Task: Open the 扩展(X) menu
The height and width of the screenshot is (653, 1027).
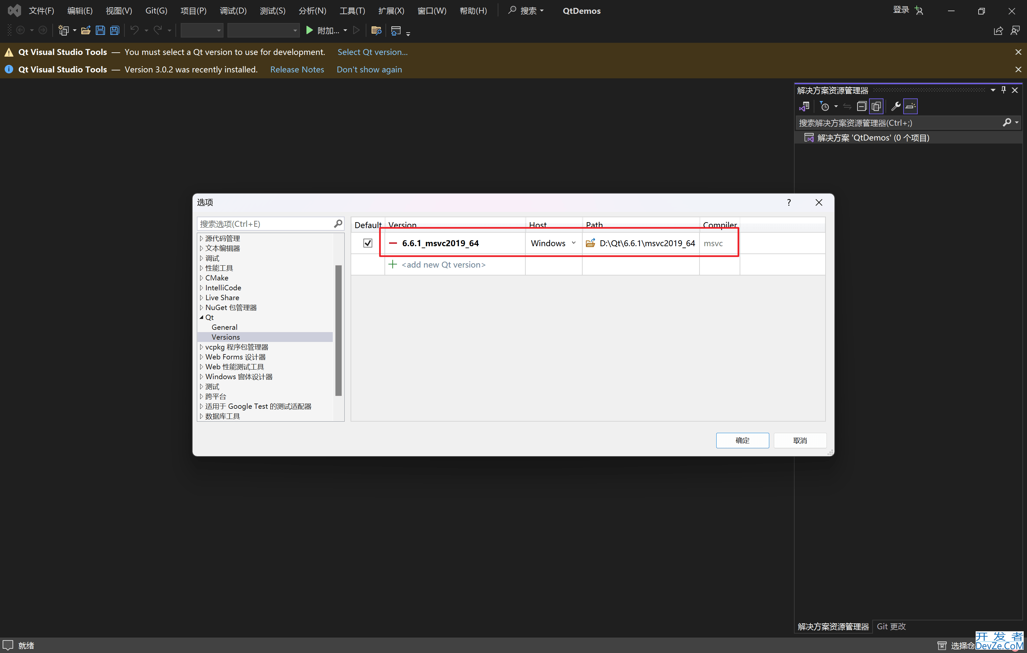Action: 391,11
